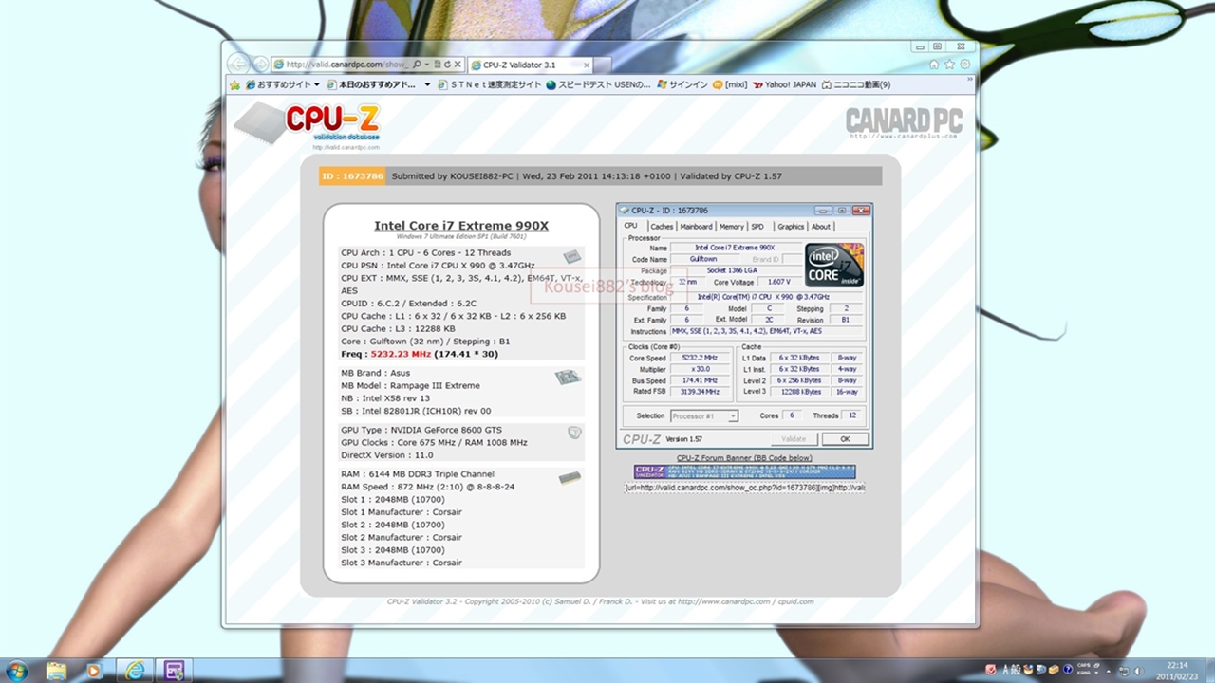1215x683 pixels.
Task: Open the Windows Start orb
Action: (16, 671)
